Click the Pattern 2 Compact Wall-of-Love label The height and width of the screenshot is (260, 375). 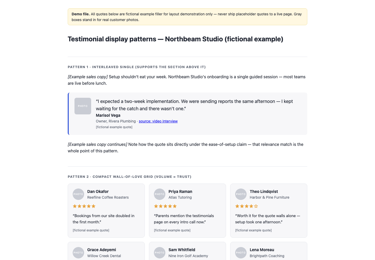click(129, 177)
